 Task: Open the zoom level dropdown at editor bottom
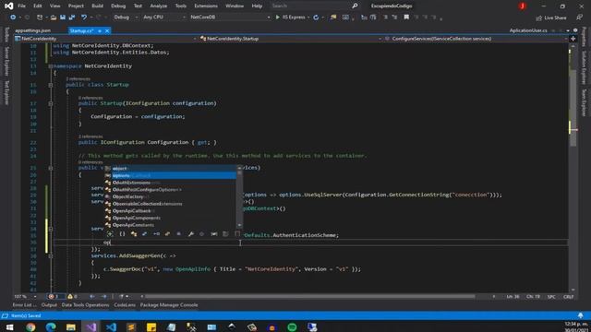tap(25, 297)
